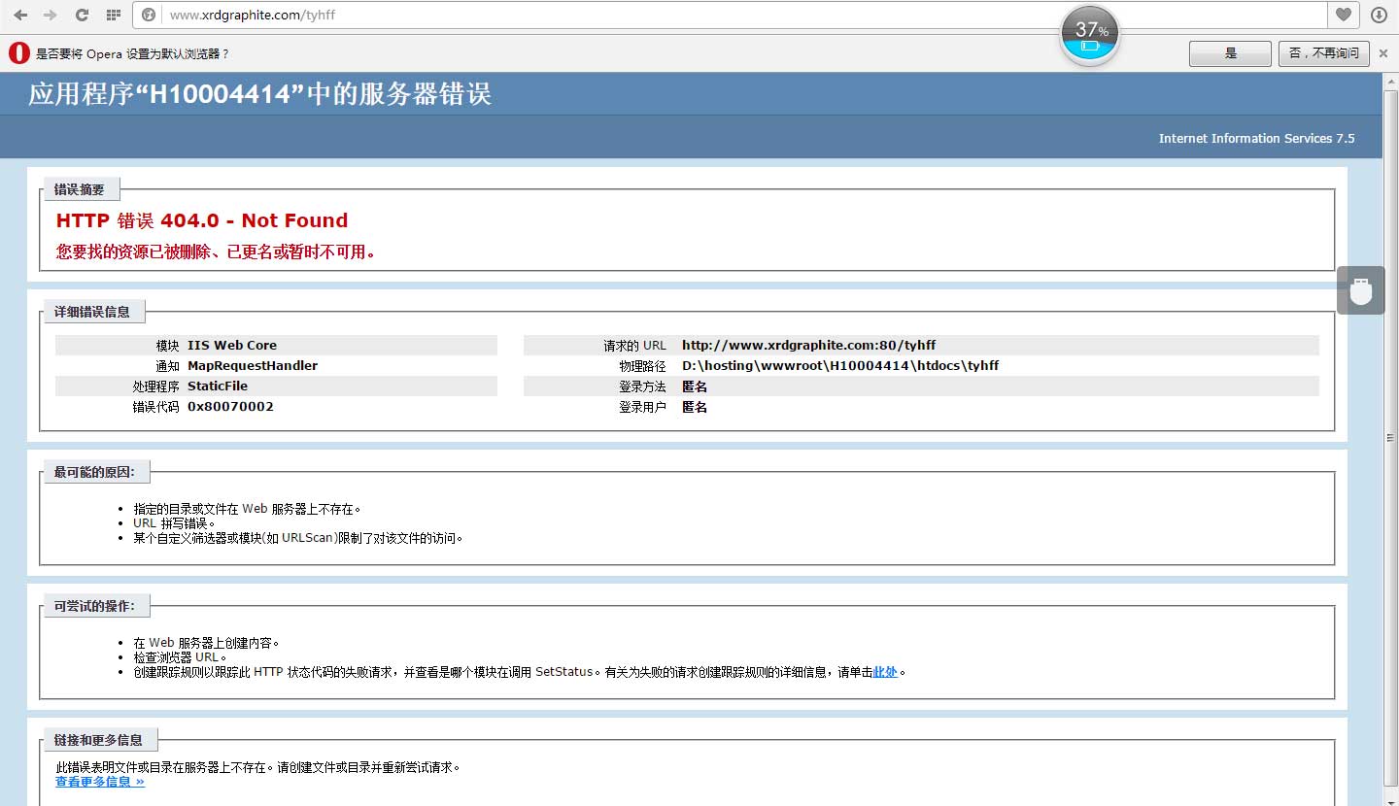Click the vertical scrollbar on the right
Viewport: 1399px width, 806px height.
[x=1390, y=437]
